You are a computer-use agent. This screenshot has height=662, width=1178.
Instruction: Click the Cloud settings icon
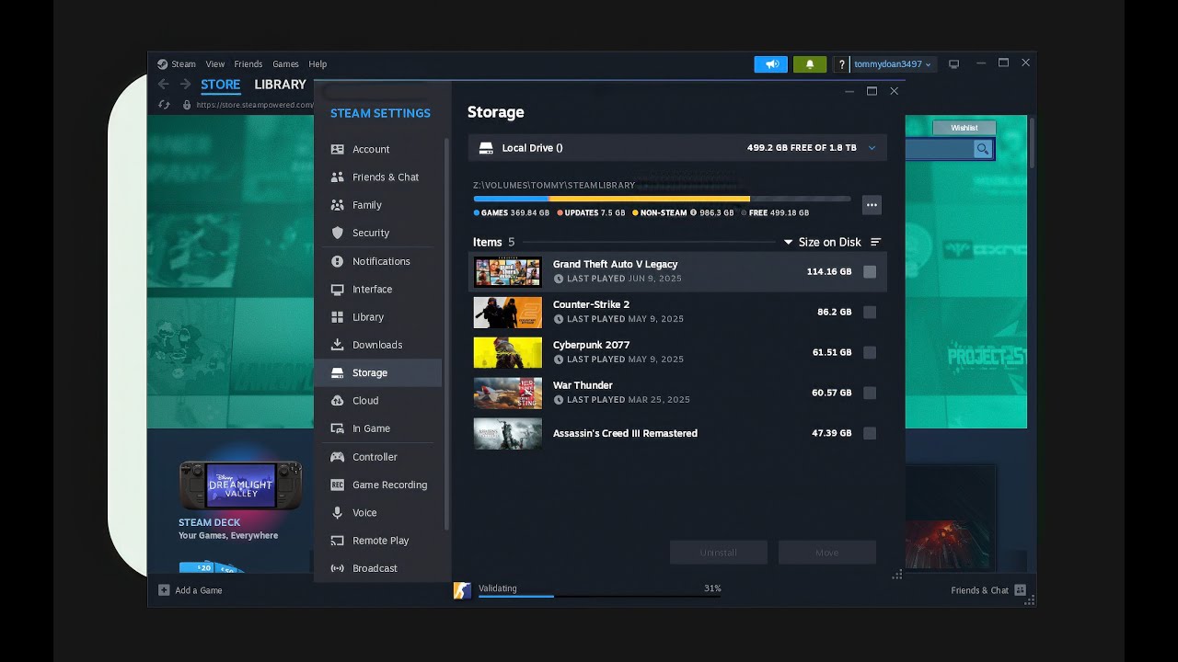pos(337,400)
